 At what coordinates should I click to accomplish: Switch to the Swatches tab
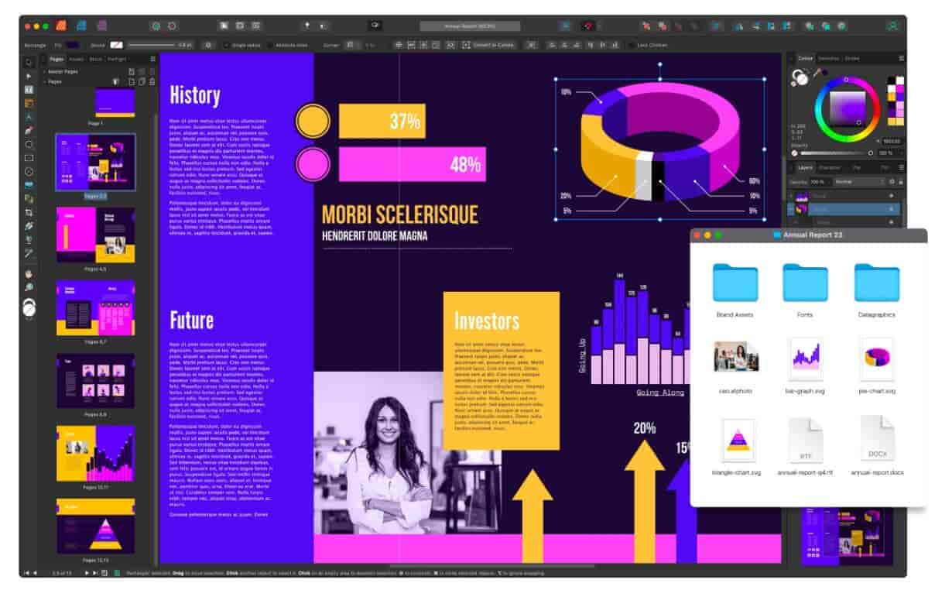(828, 58)
